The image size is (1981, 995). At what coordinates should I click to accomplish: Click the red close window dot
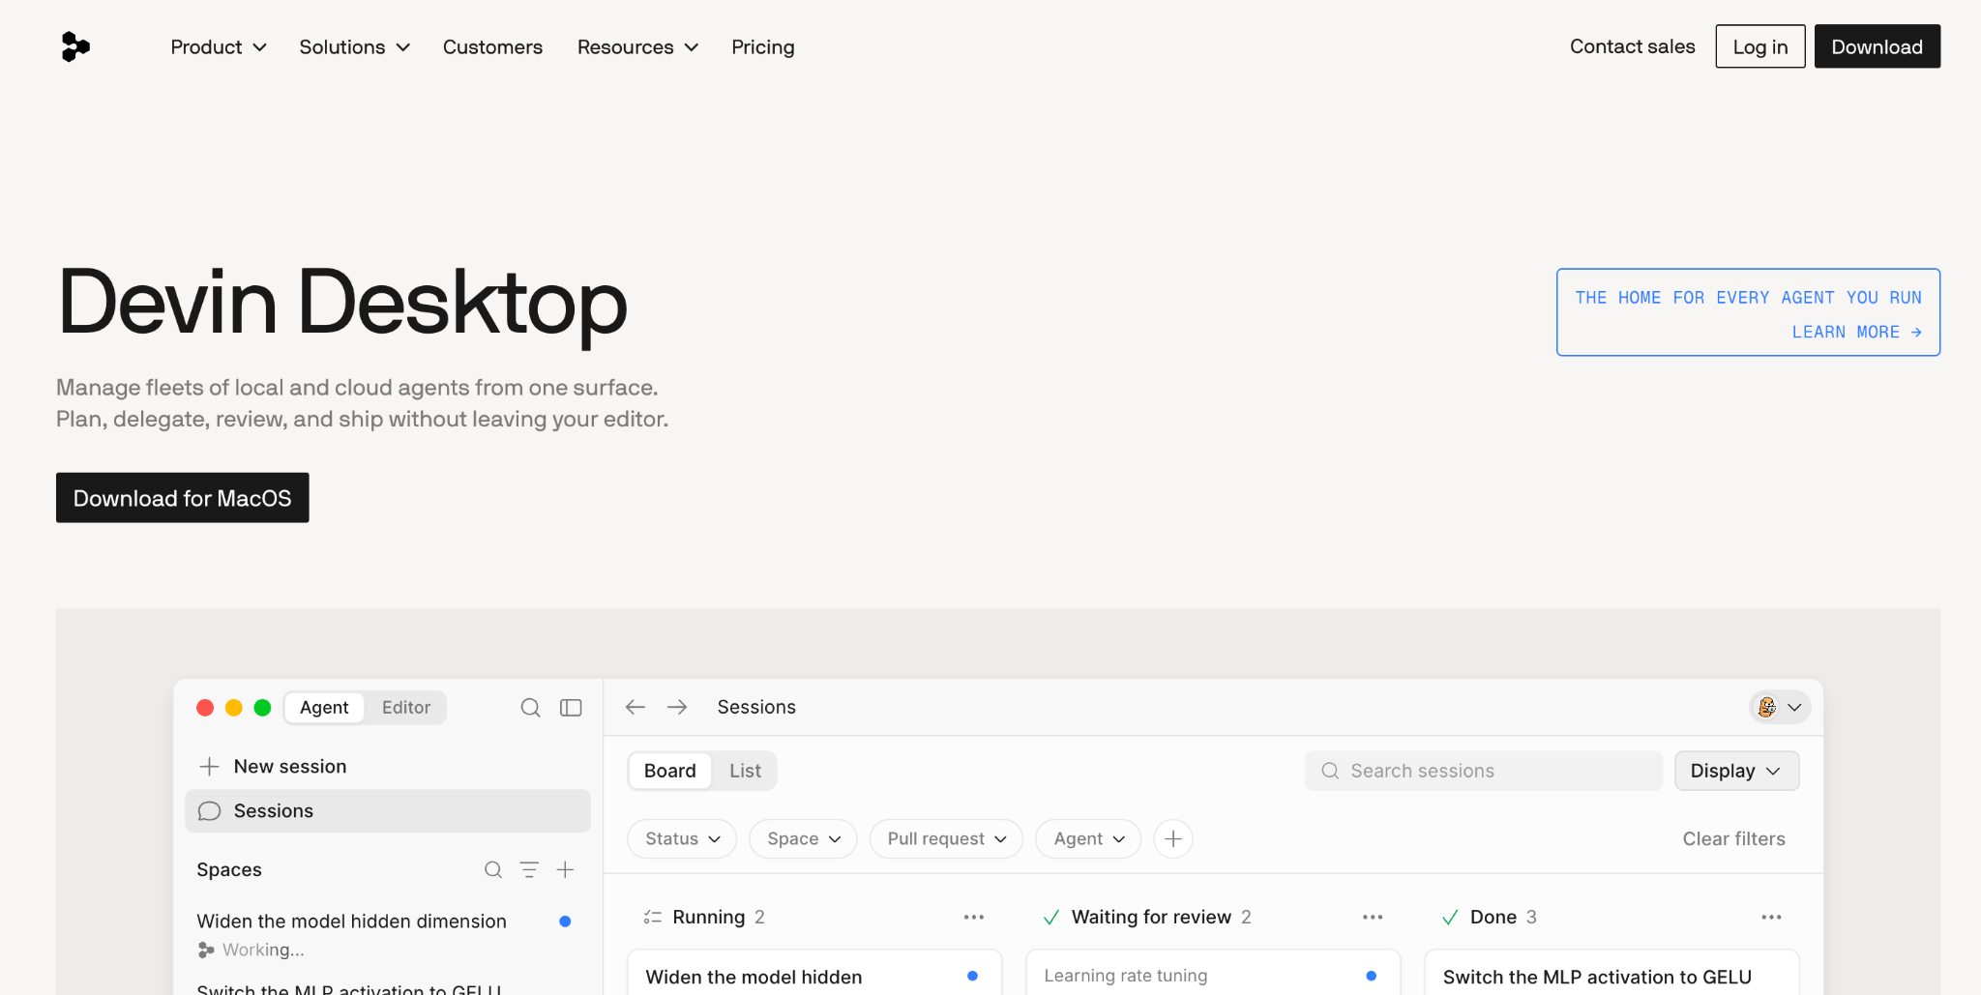point(205,708)
